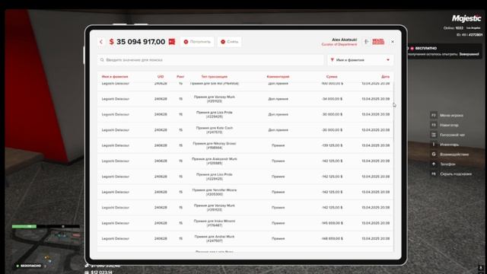
Task: Click the red card icon beside the balance
Action: tap(172, 42)
